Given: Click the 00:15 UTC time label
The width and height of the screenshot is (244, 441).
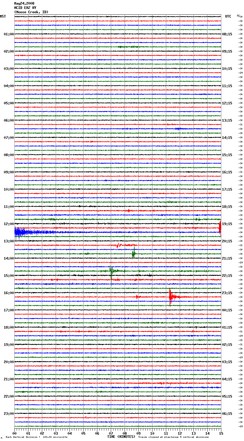Looking at the screenshot, I should click(x=227, y=310).
